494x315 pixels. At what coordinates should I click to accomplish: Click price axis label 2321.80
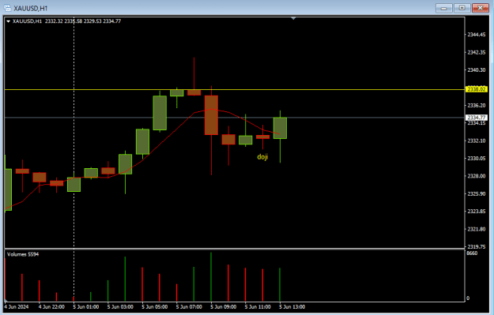[x=477, y=229]
